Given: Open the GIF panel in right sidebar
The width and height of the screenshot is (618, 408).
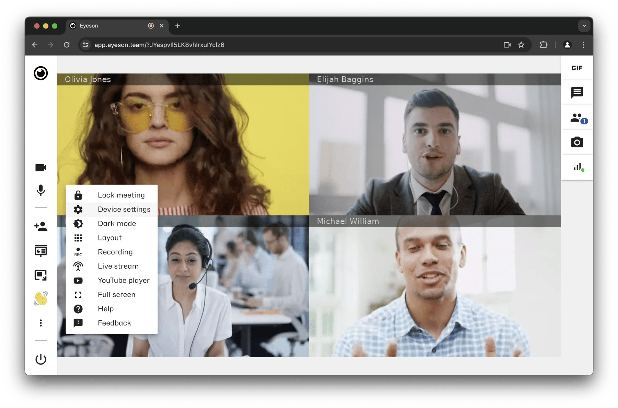Looking at the screenshot, I should coord(577,68).
